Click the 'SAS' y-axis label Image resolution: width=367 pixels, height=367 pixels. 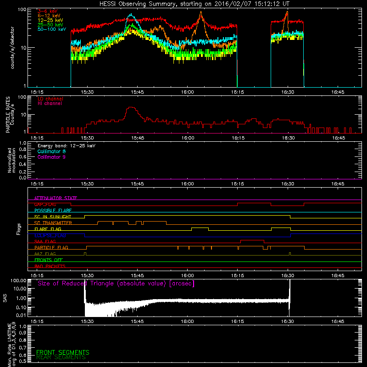click(x=5, y=298)
